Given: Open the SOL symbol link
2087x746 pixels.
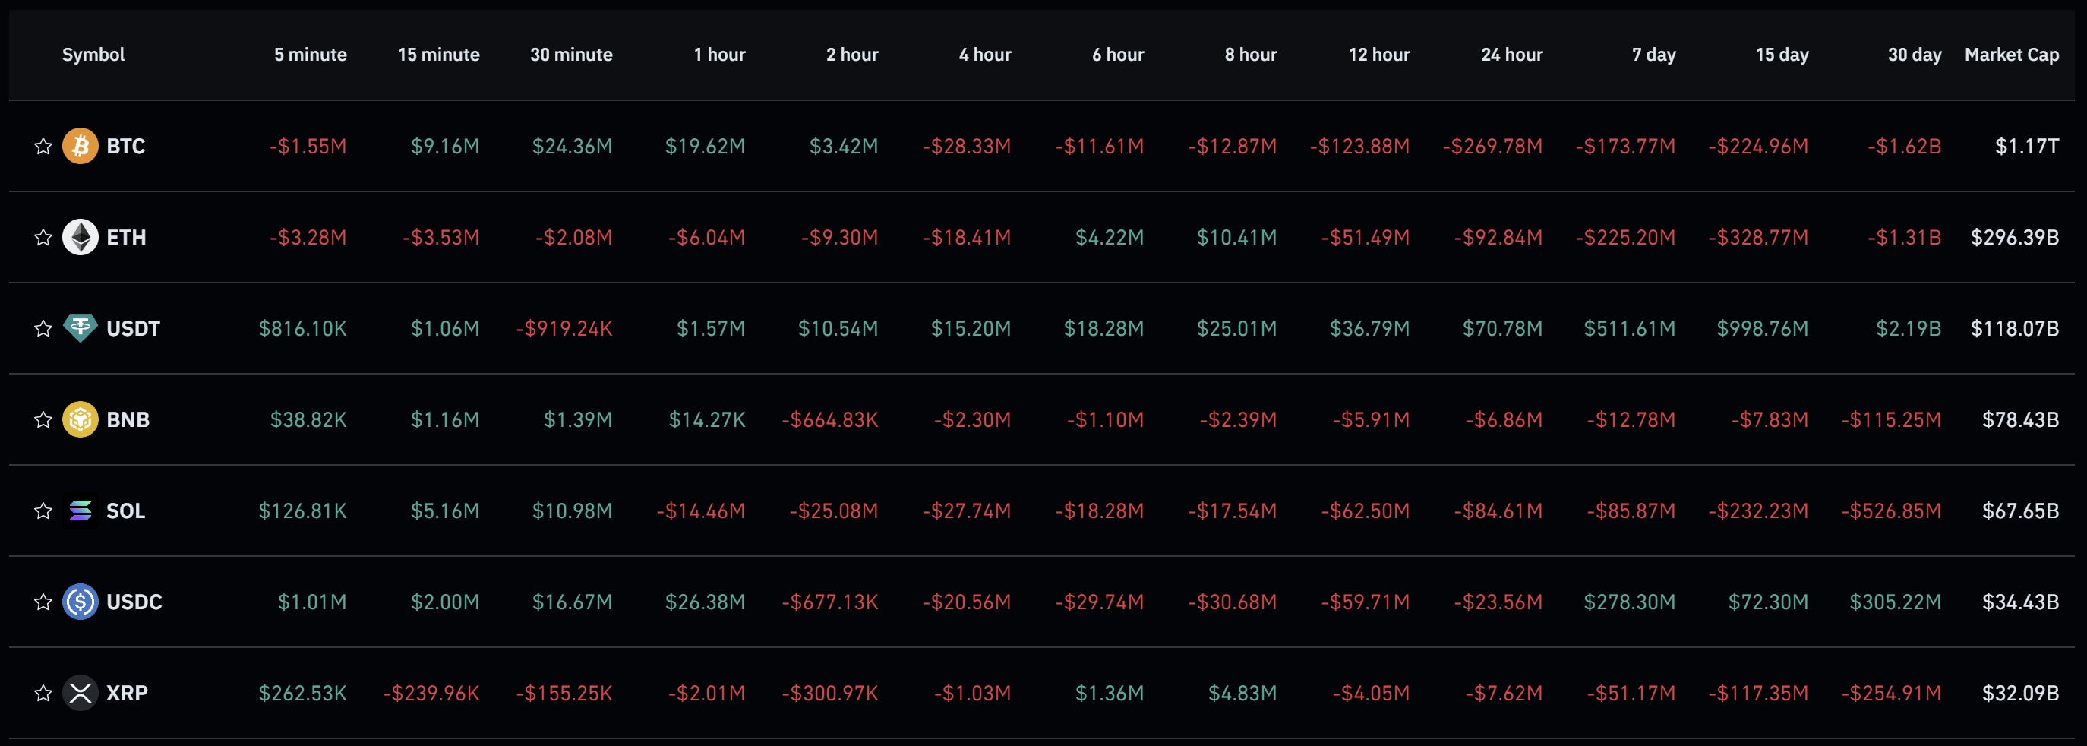Looking at the screenshot, I should tap(125, 511).
